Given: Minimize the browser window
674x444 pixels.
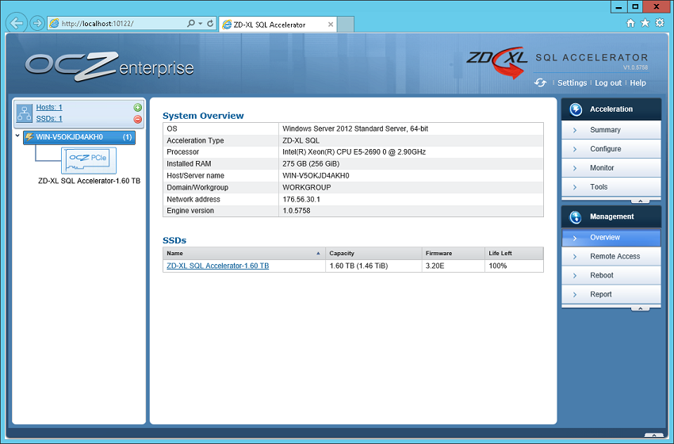Looking at the screenshot, I should [618, 6].
